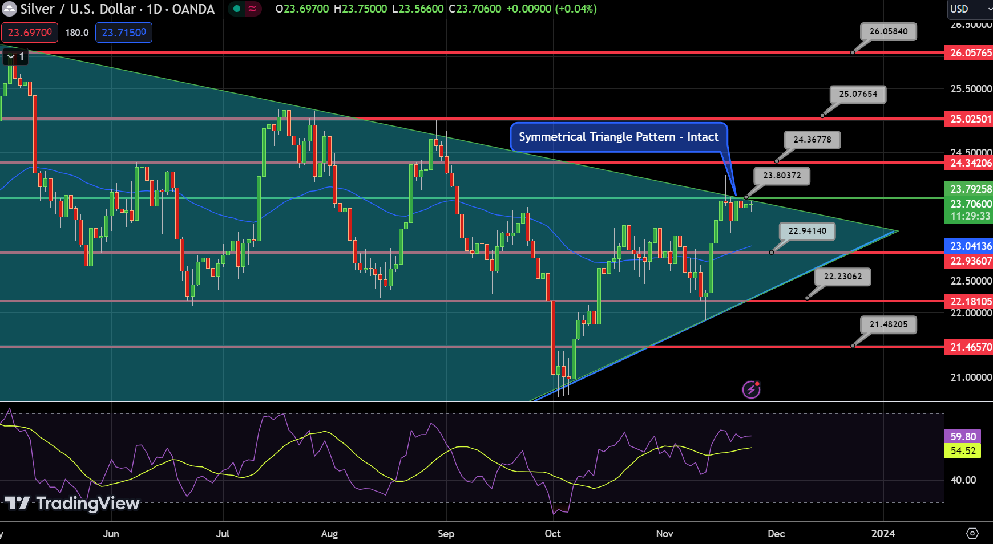Viewport: 993px width, 544px height.
Task: Select the 22.94140 price callout label
Action: pyautogui.click(x=808, y=231)
